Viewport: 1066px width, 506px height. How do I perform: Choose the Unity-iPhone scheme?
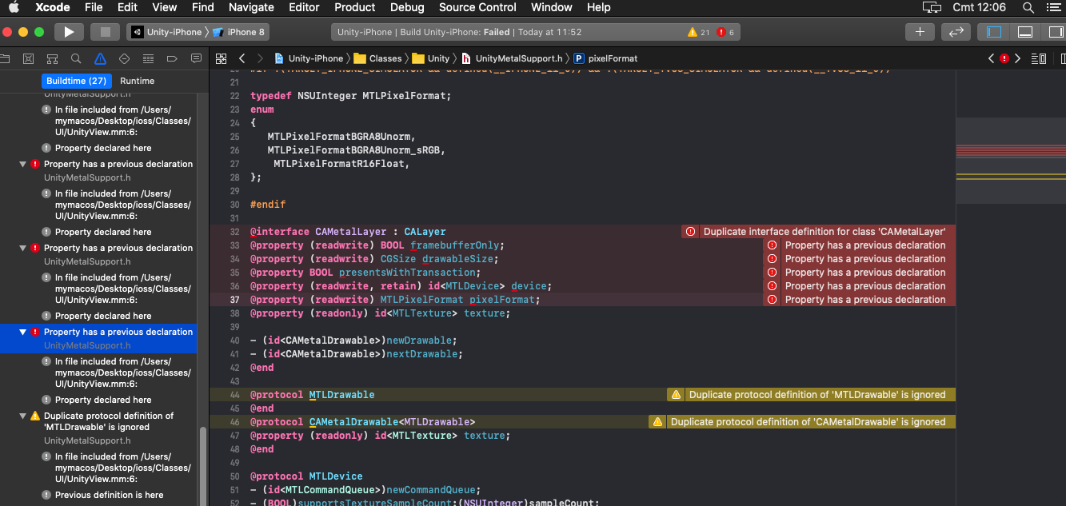(x=167, y=32)
